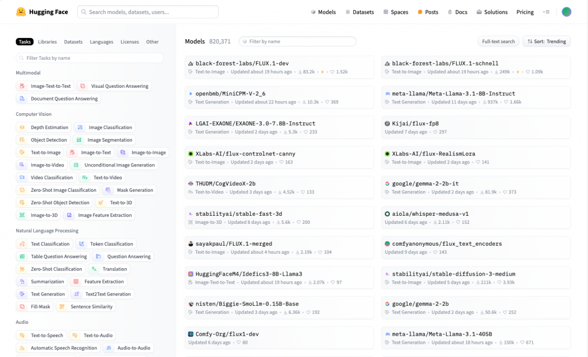Click the Text-to-Speech task icon
The height and width of the screenshot is (357, 588).
(22, 335)
